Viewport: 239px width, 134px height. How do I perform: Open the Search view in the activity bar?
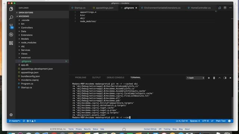tap(11, 17)
